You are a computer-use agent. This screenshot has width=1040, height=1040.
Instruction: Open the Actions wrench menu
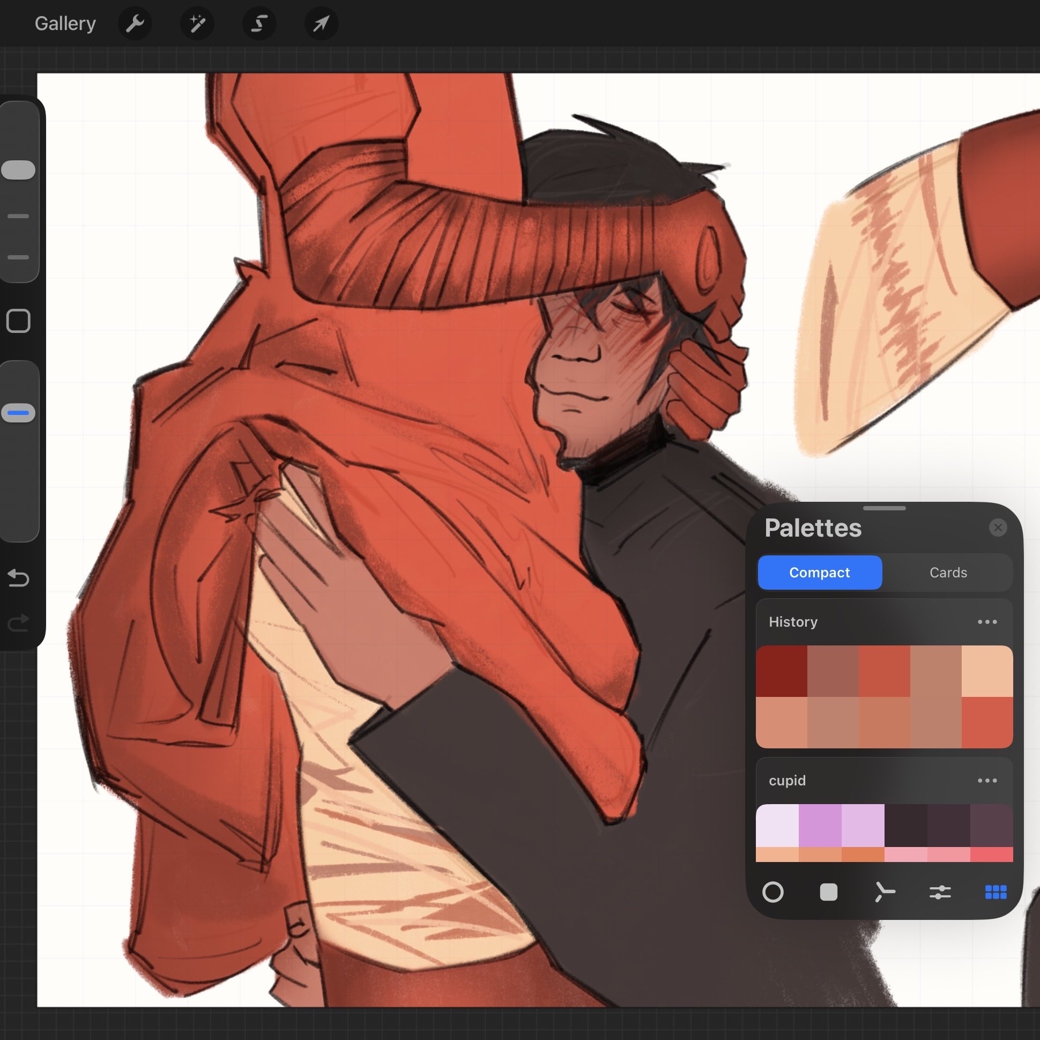click(x=135, y=24)
